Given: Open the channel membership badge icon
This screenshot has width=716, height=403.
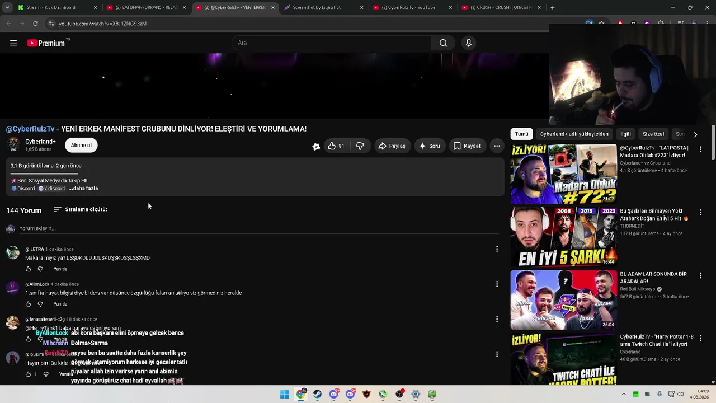Looking at the screenshot, I should tap(316, 146).
